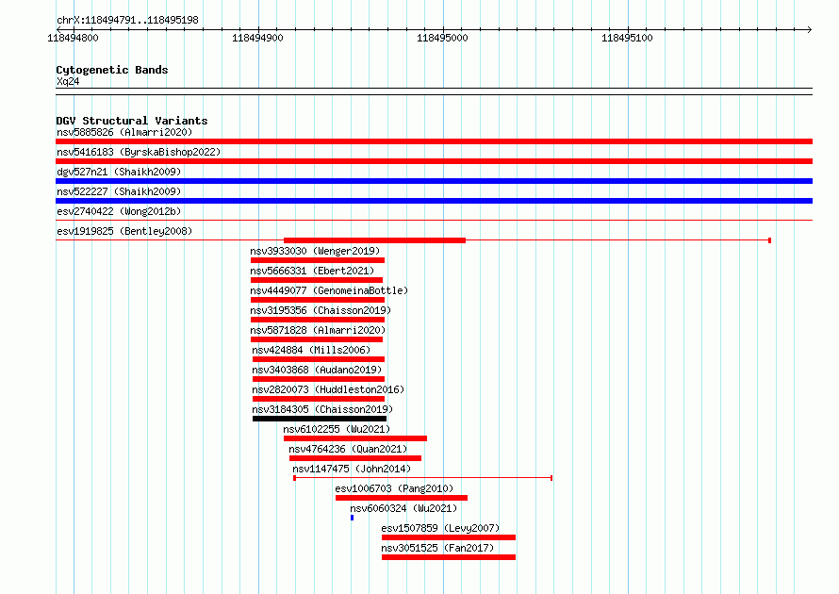Click the thin red line for esv2740422
Image resolution: width=839 pixels, height=594 pixels.
(x=434, y=220)
